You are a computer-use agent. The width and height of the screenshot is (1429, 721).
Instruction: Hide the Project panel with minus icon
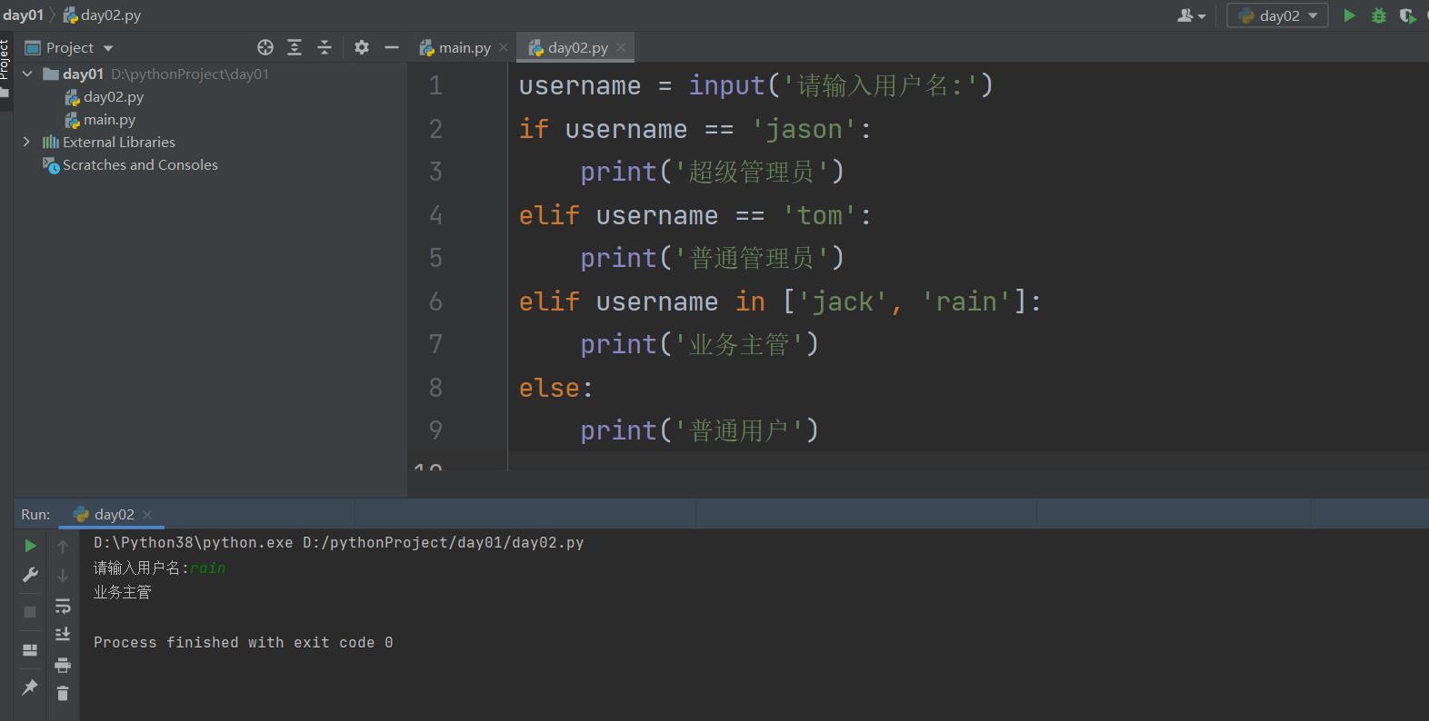coord(392,47)
